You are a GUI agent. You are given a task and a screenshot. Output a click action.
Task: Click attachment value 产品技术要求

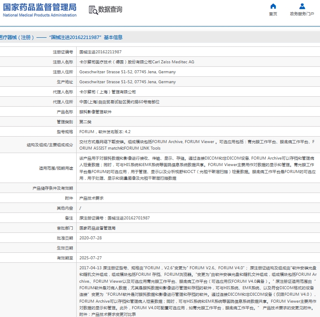[x=91, y=198]
